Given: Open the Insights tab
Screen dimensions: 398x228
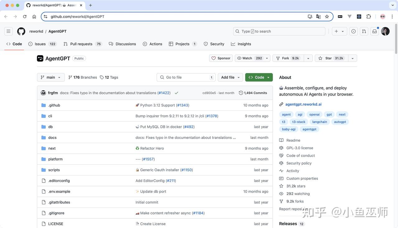Looking at the screenshot, I should [241, 44].
